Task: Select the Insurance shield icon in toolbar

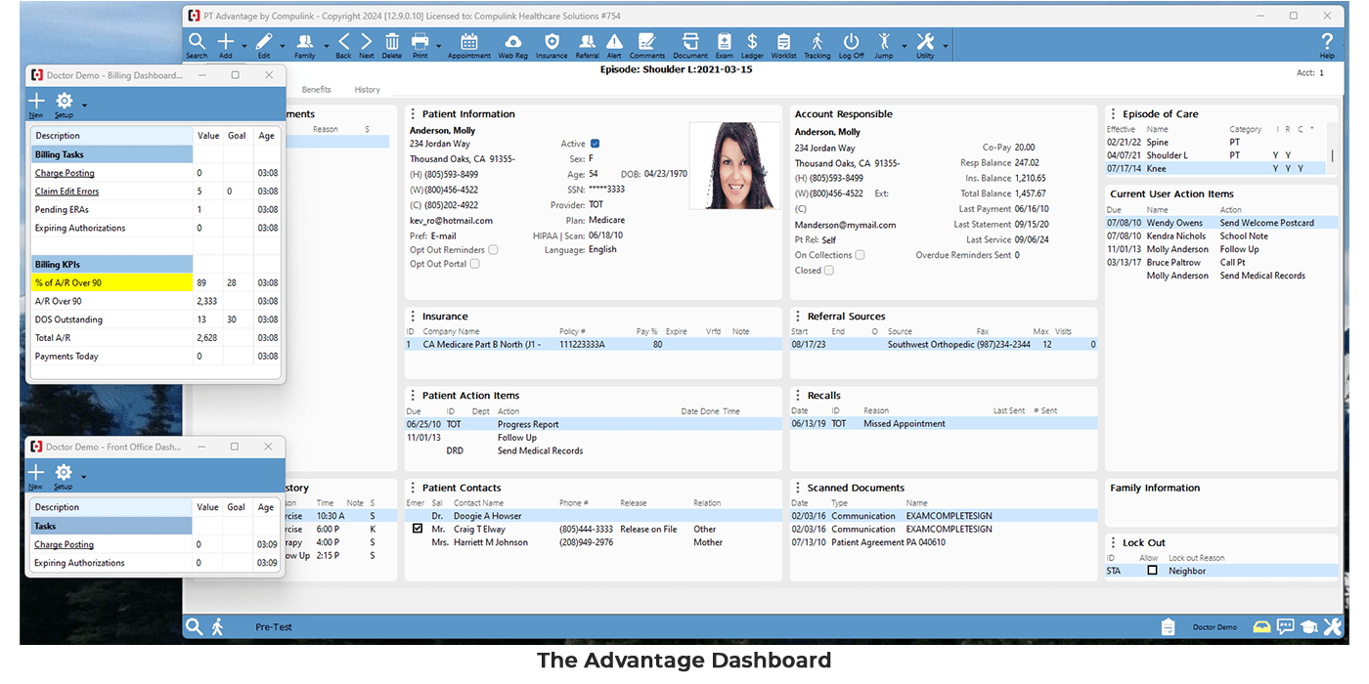Action: 552,43
